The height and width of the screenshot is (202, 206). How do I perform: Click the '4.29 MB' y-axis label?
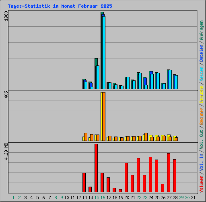pos(6,151)
